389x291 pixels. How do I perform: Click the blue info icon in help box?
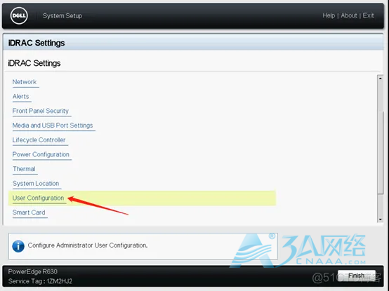pos(18,246)
